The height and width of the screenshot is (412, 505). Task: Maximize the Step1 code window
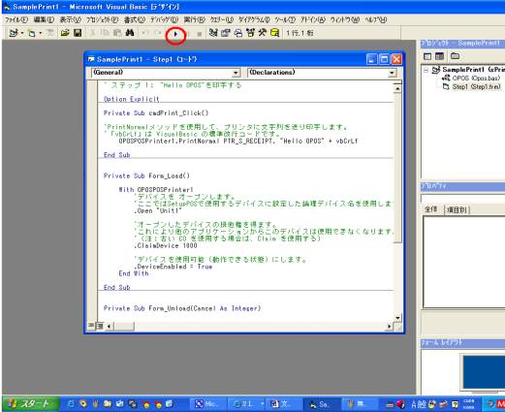coord(384,59)
